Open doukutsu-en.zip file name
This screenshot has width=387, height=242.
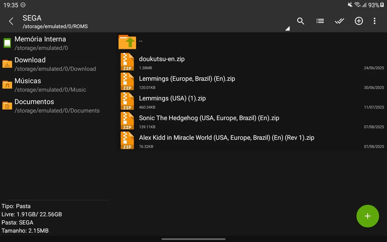pyautogui.click(x=162, y=59)
